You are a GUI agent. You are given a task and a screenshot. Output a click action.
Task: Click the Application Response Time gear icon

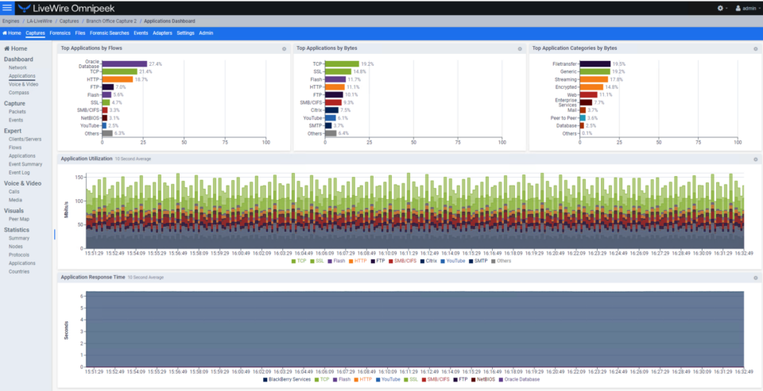(755, 278)
